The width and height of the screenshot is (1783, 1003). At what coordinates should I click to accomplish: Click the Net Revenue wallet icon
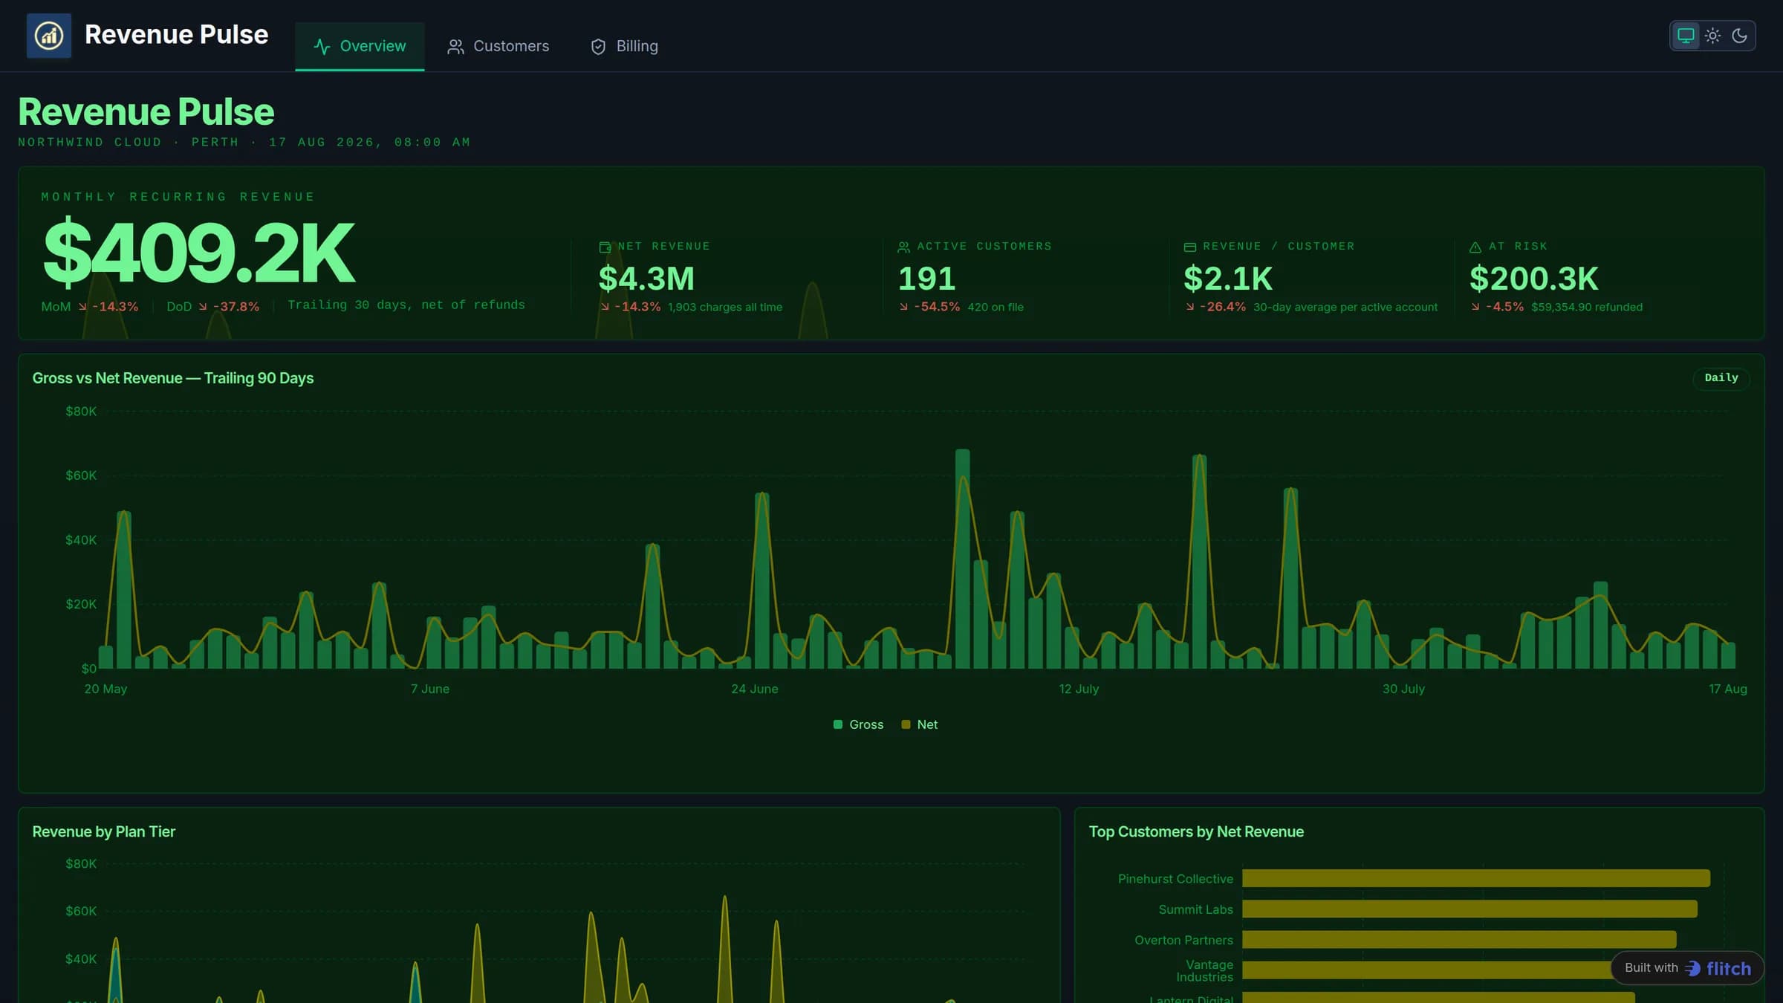coord(605,247)
